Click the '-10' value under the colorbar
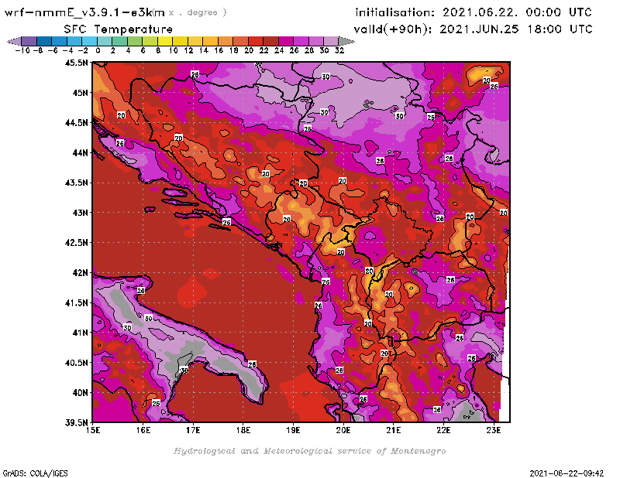Viewport: 620px width, 478px height. point(22,50)
